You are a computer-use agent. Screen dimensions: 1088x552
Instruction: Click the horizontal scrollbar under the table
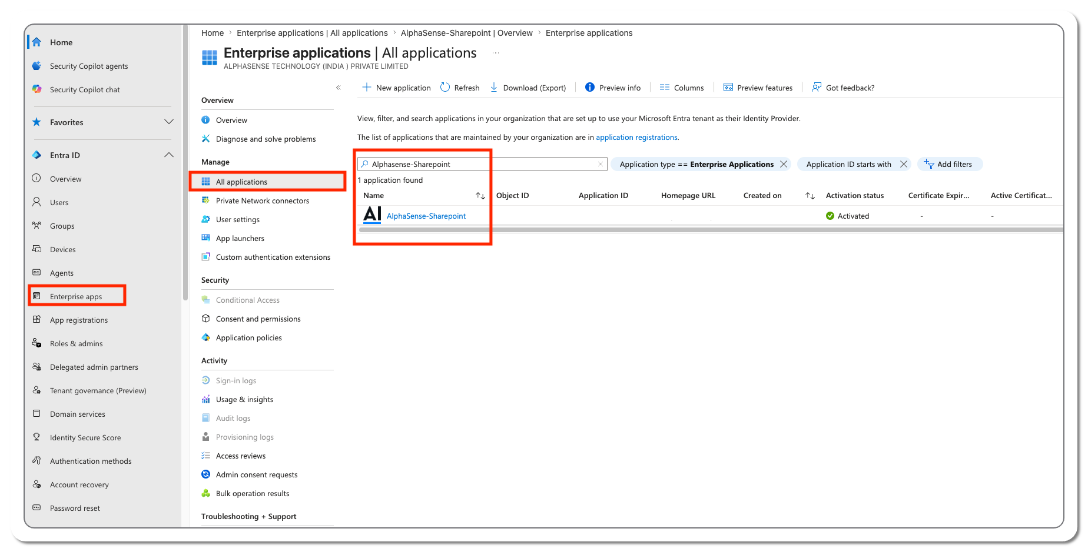711,230
